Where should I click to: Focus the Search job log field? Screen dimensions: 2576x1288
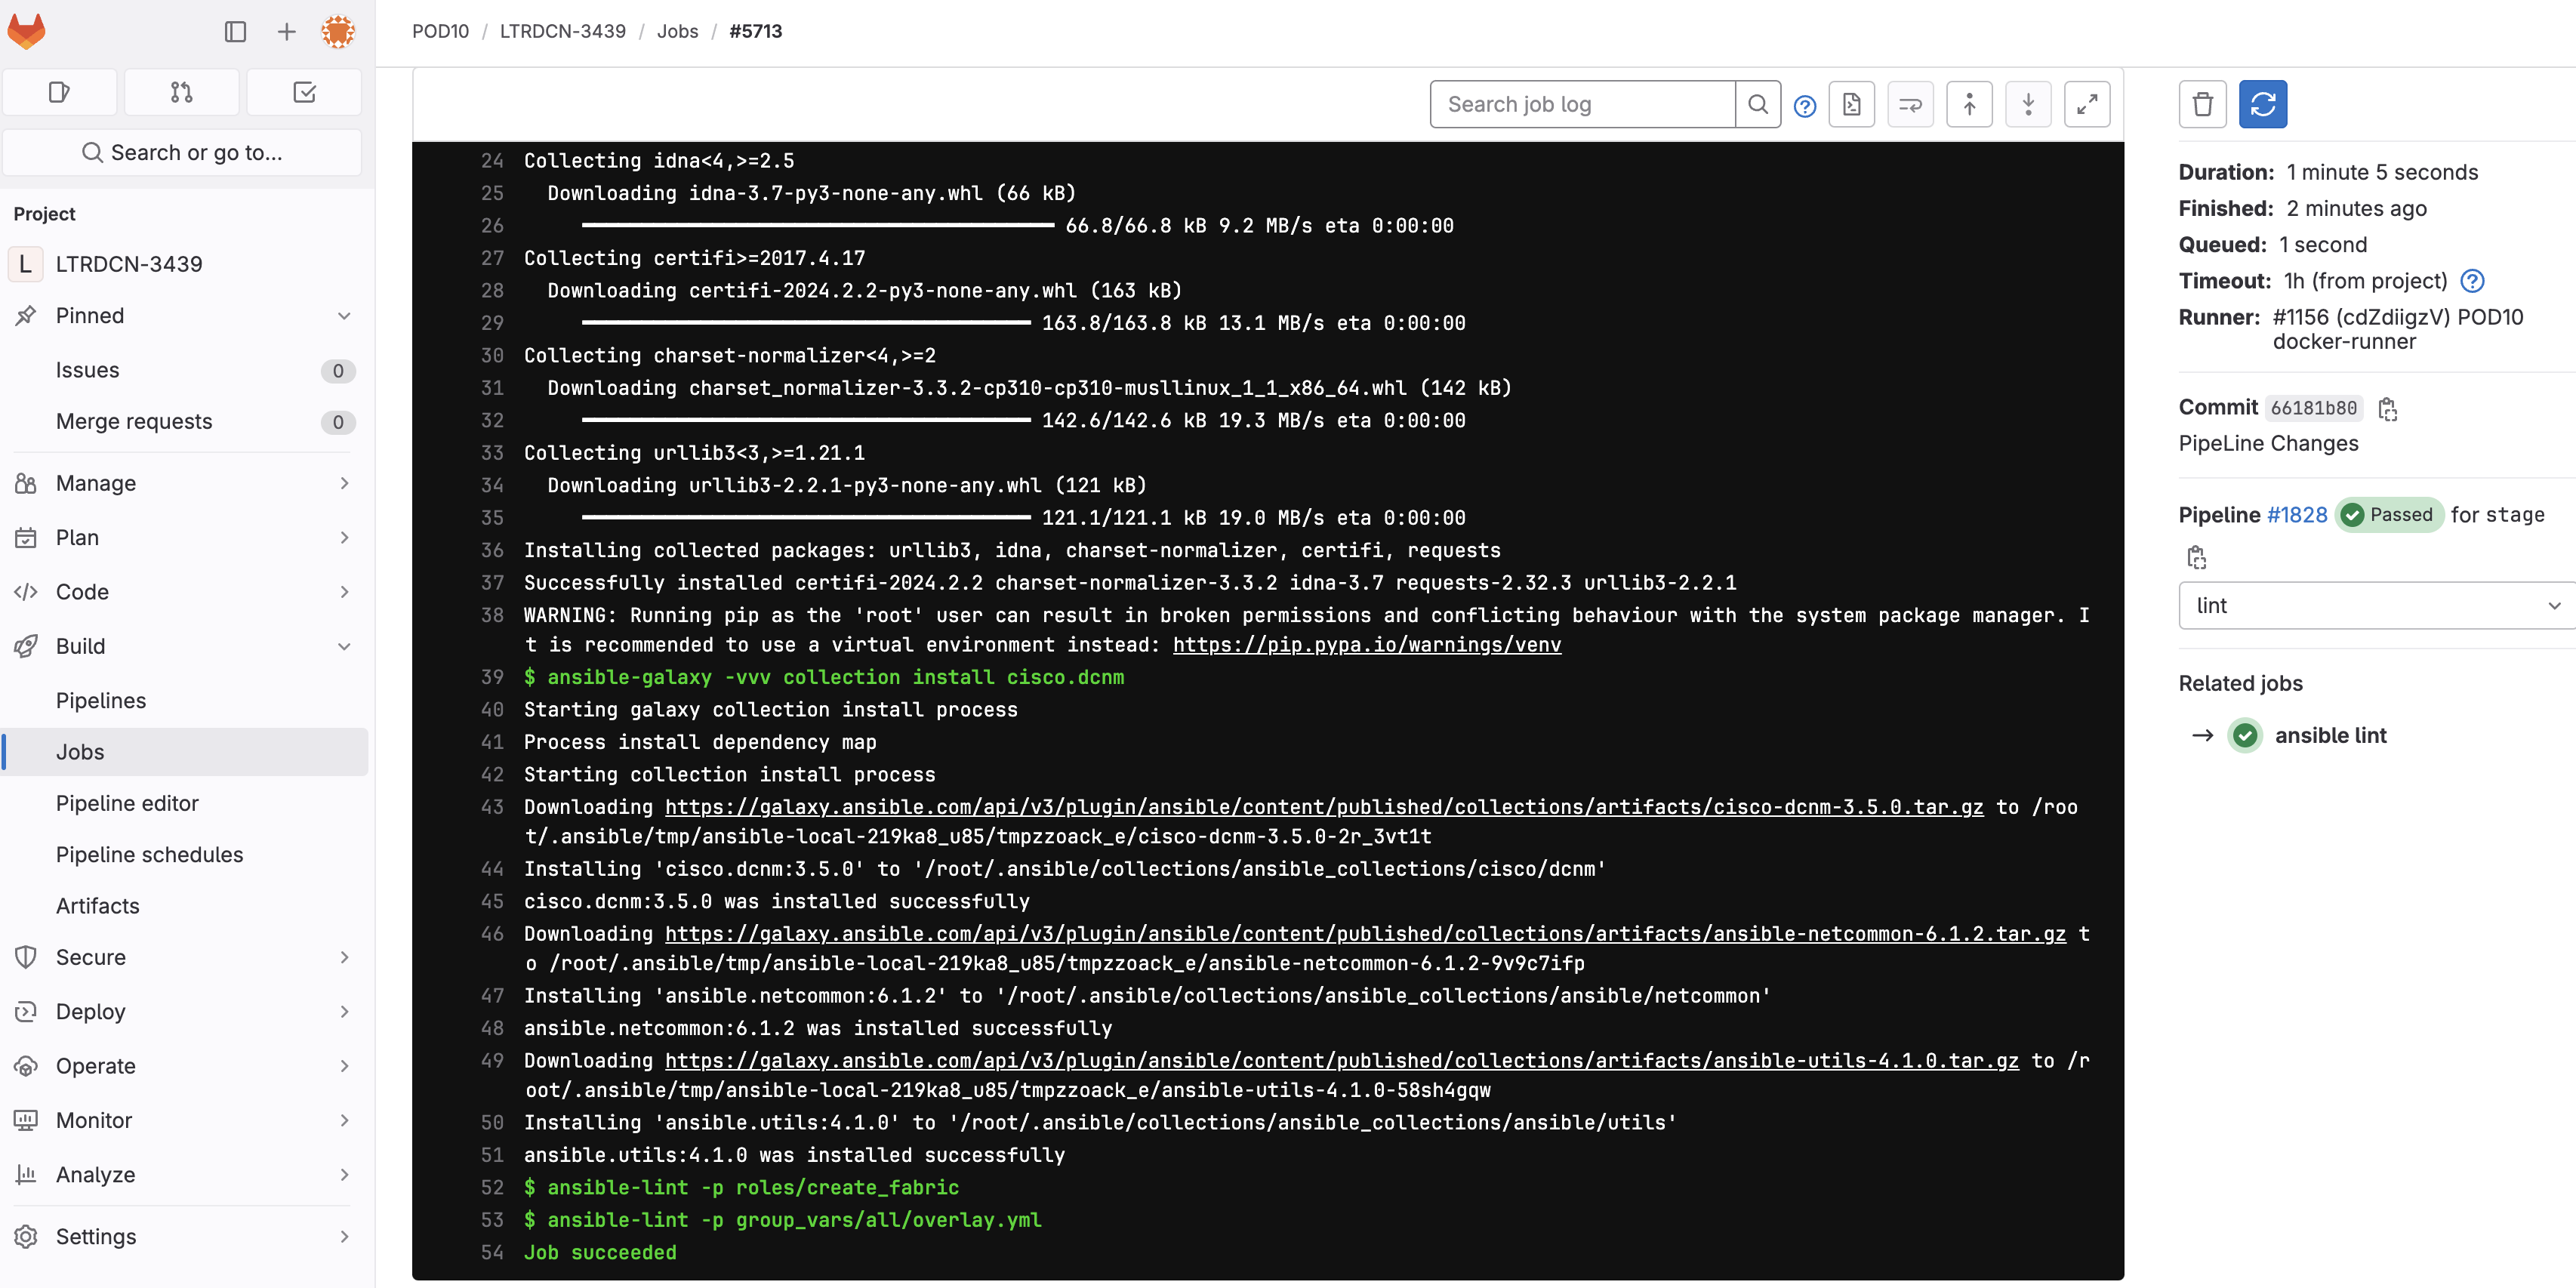[x=1583, y=104]
